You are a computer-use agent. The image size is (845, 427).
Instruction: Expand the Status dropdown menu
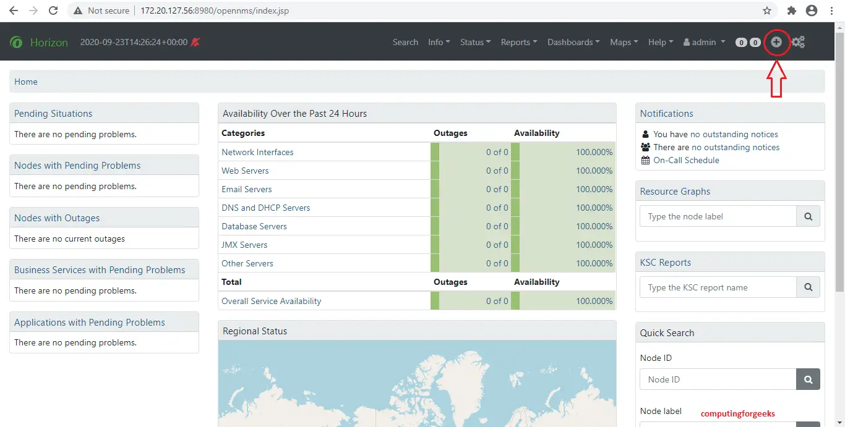(x=475, y=42)
